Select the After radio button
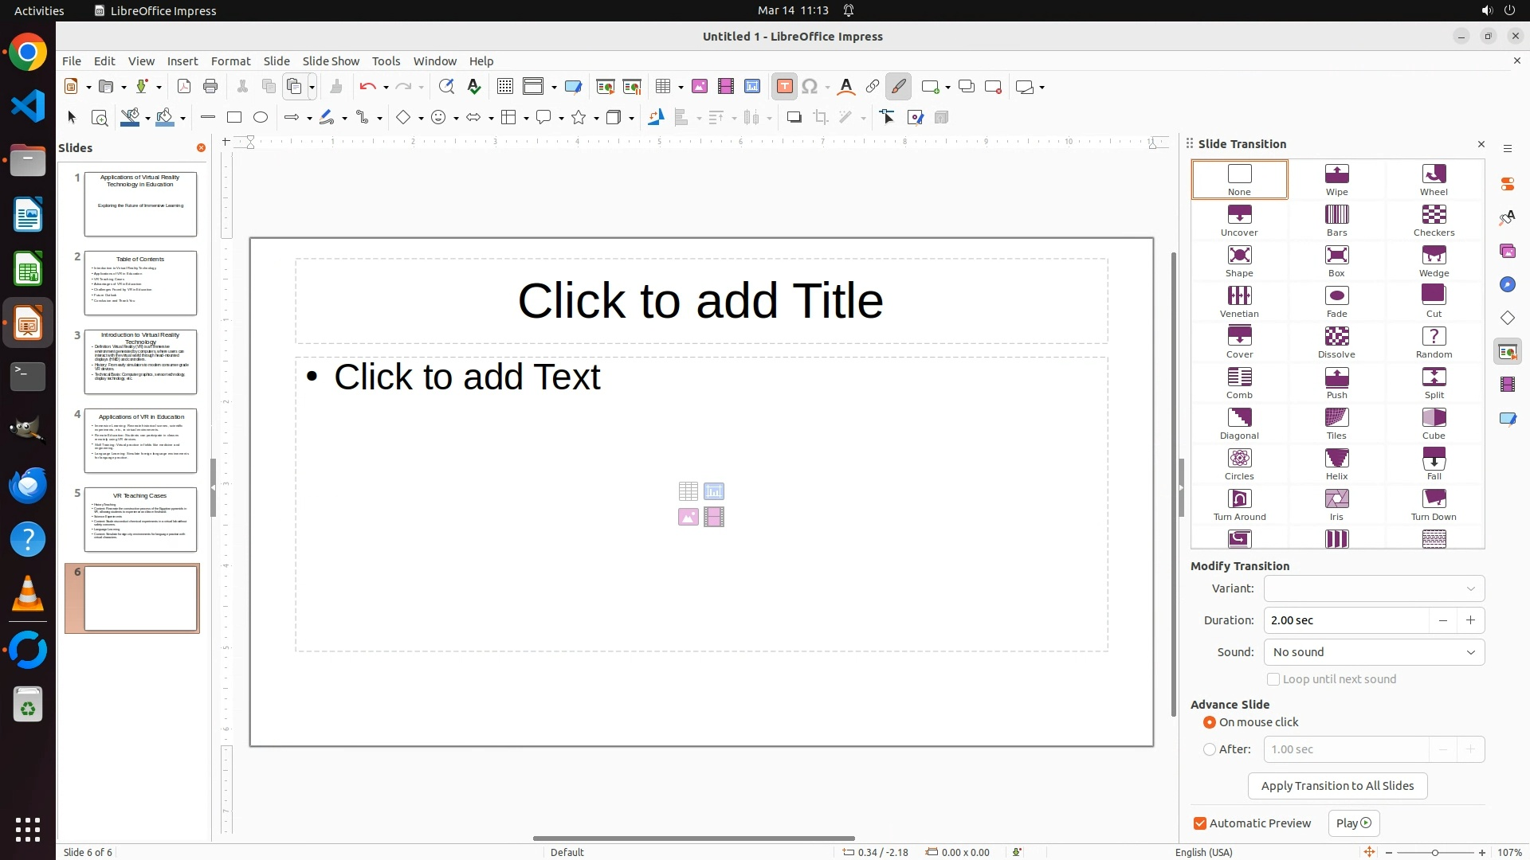The width and height of the screenshot is (1530, 860). click(1210, 749)
